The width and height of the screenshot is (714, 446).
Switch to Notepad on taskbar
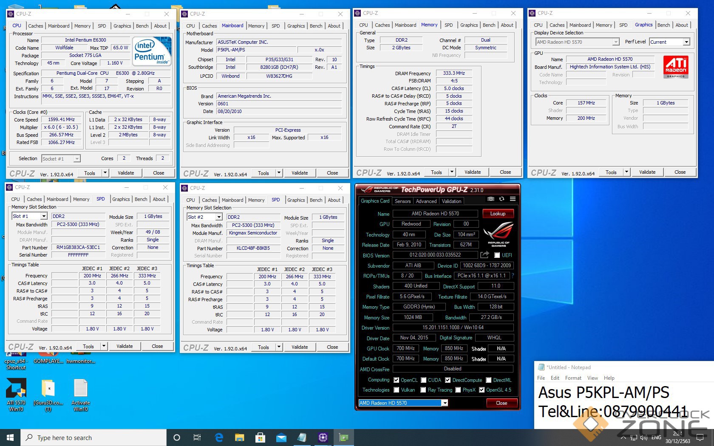[x=302, y=438]
